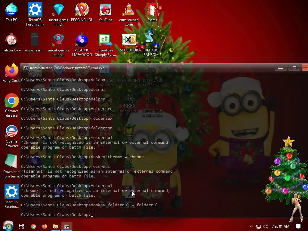Click the 'delnul' command line

click(x=63, y=90)
